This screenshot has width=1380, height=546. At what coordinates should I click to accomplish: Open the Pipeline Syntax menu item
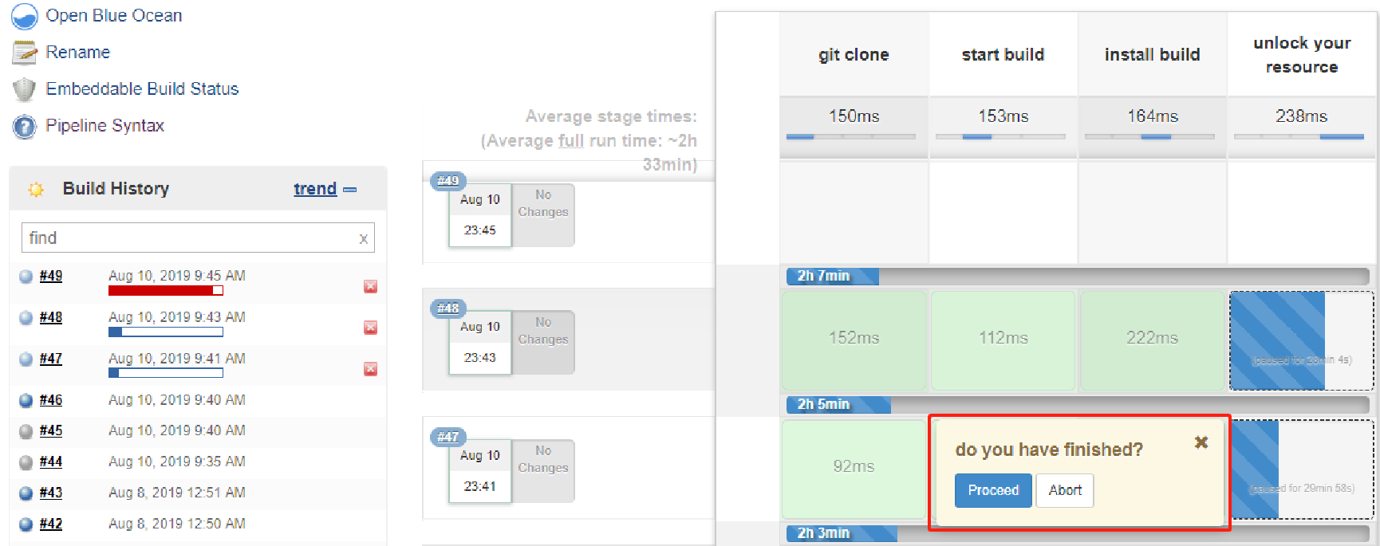pyautogui.click(x=104, y=126)
